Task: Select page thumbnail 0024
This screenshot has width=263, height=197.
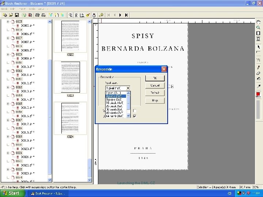Action: [x=70, y=118]
